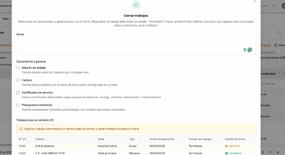Viewport: 285px width, 155px height.
Task: Click the Sin firmas signature status
Action: (233, 146)
